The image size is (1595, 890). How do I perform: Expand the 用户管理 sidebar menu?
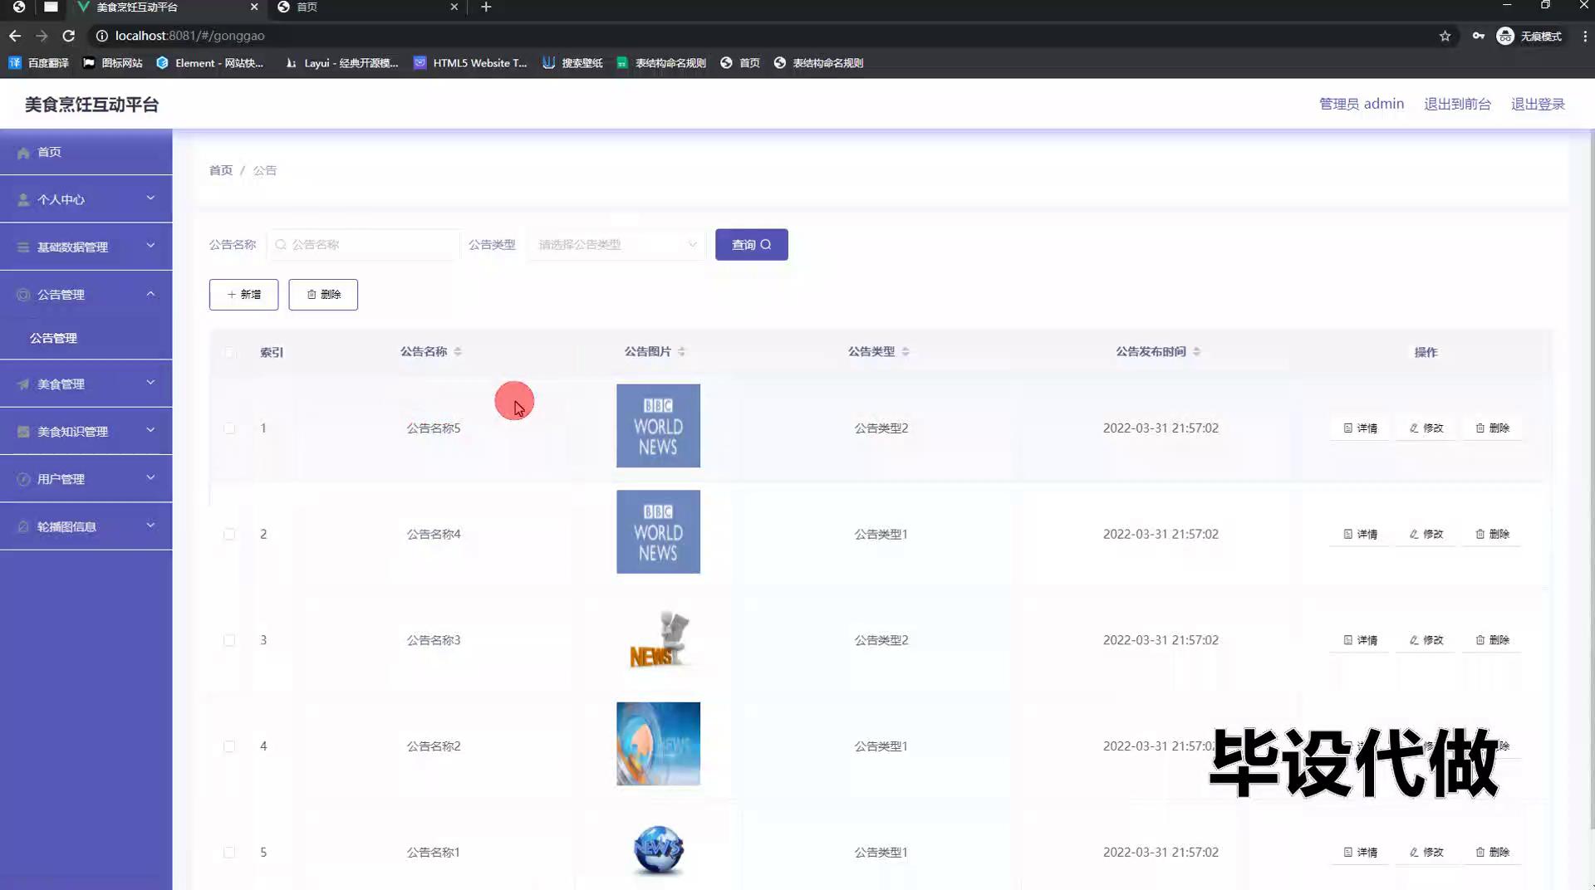[86, 479]
